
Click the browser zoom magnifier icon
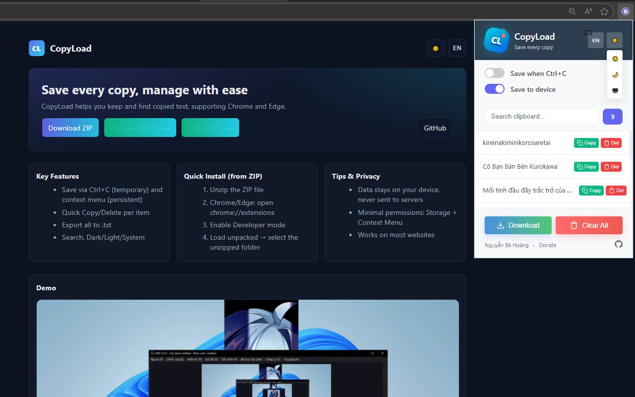572,11
